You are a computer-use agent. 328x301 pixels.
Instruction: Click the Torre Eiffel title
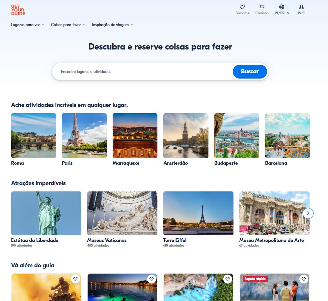click(x=175, y=240)
